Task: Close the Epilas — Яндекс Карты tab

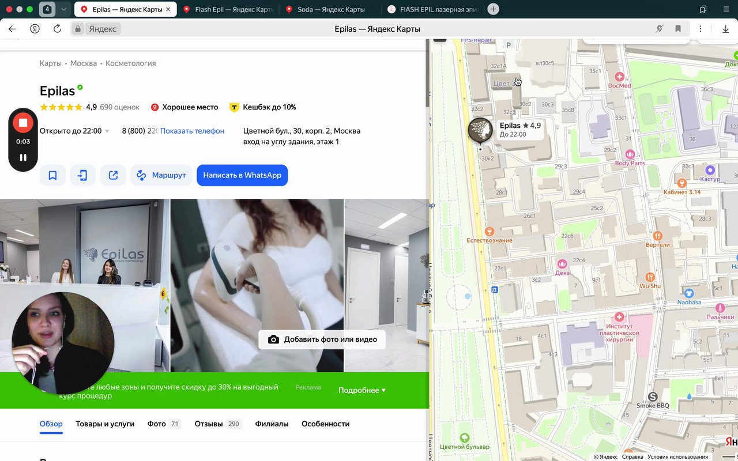Action: 168,9
